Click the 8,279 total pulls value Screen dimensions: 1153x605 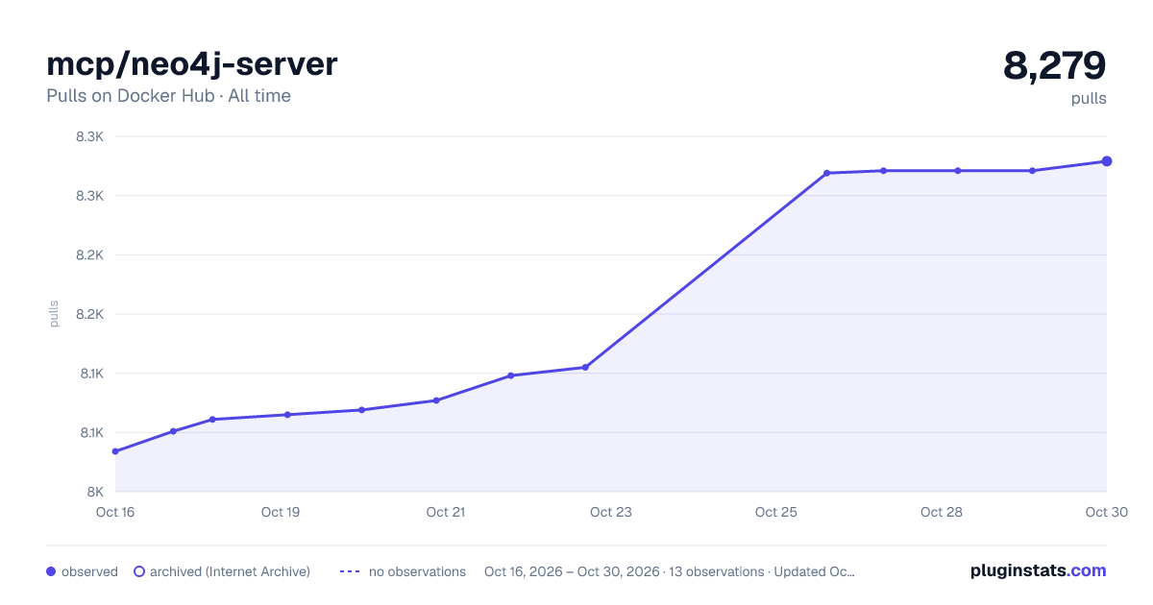coord(1055,65)
